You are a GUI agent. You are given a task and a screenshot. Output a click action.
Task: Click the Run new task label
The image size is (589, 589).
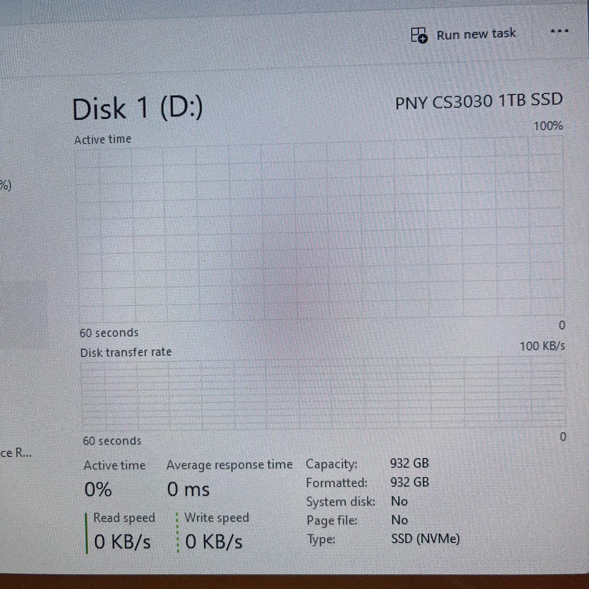click(476, 34)
